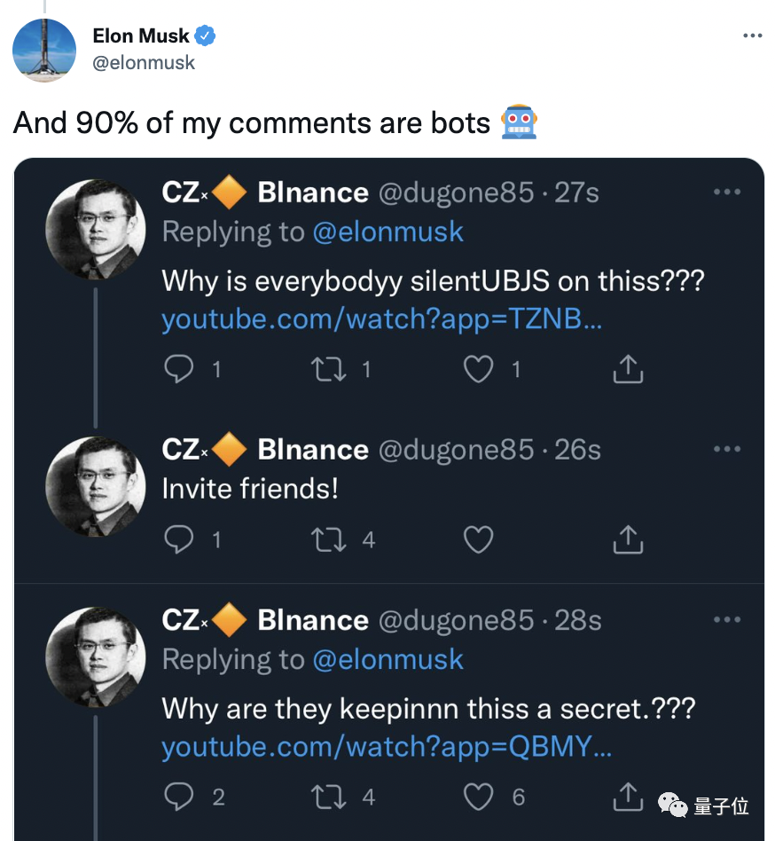Retweet the 'keepinnn thiss a secret' tweet
This screenshot has width=775, height=841.
coord(330,797)
